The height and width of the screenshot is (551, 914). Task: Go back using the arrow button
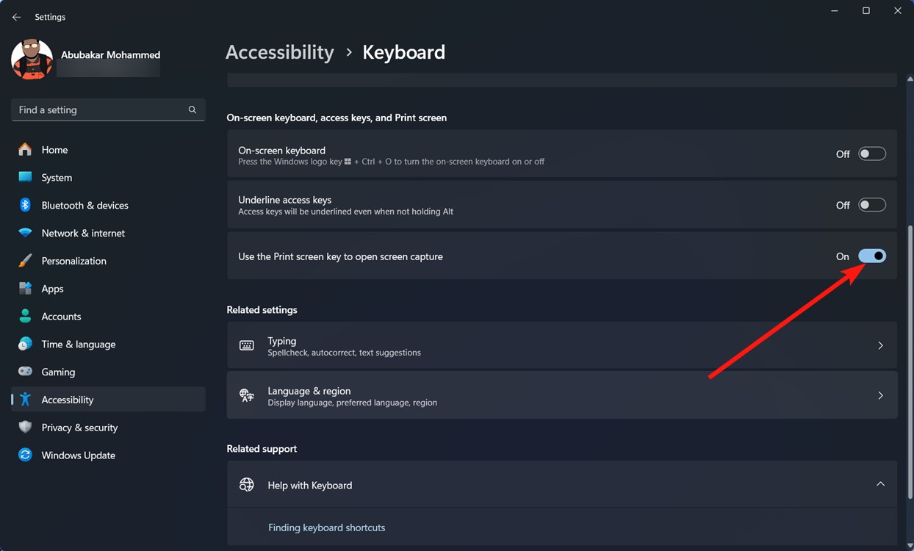coord(15,16)
